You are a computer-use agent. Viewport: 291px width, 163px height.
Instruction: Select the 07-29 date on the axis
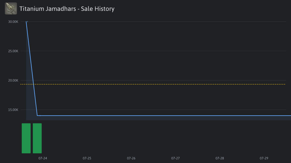click(264, 158)
